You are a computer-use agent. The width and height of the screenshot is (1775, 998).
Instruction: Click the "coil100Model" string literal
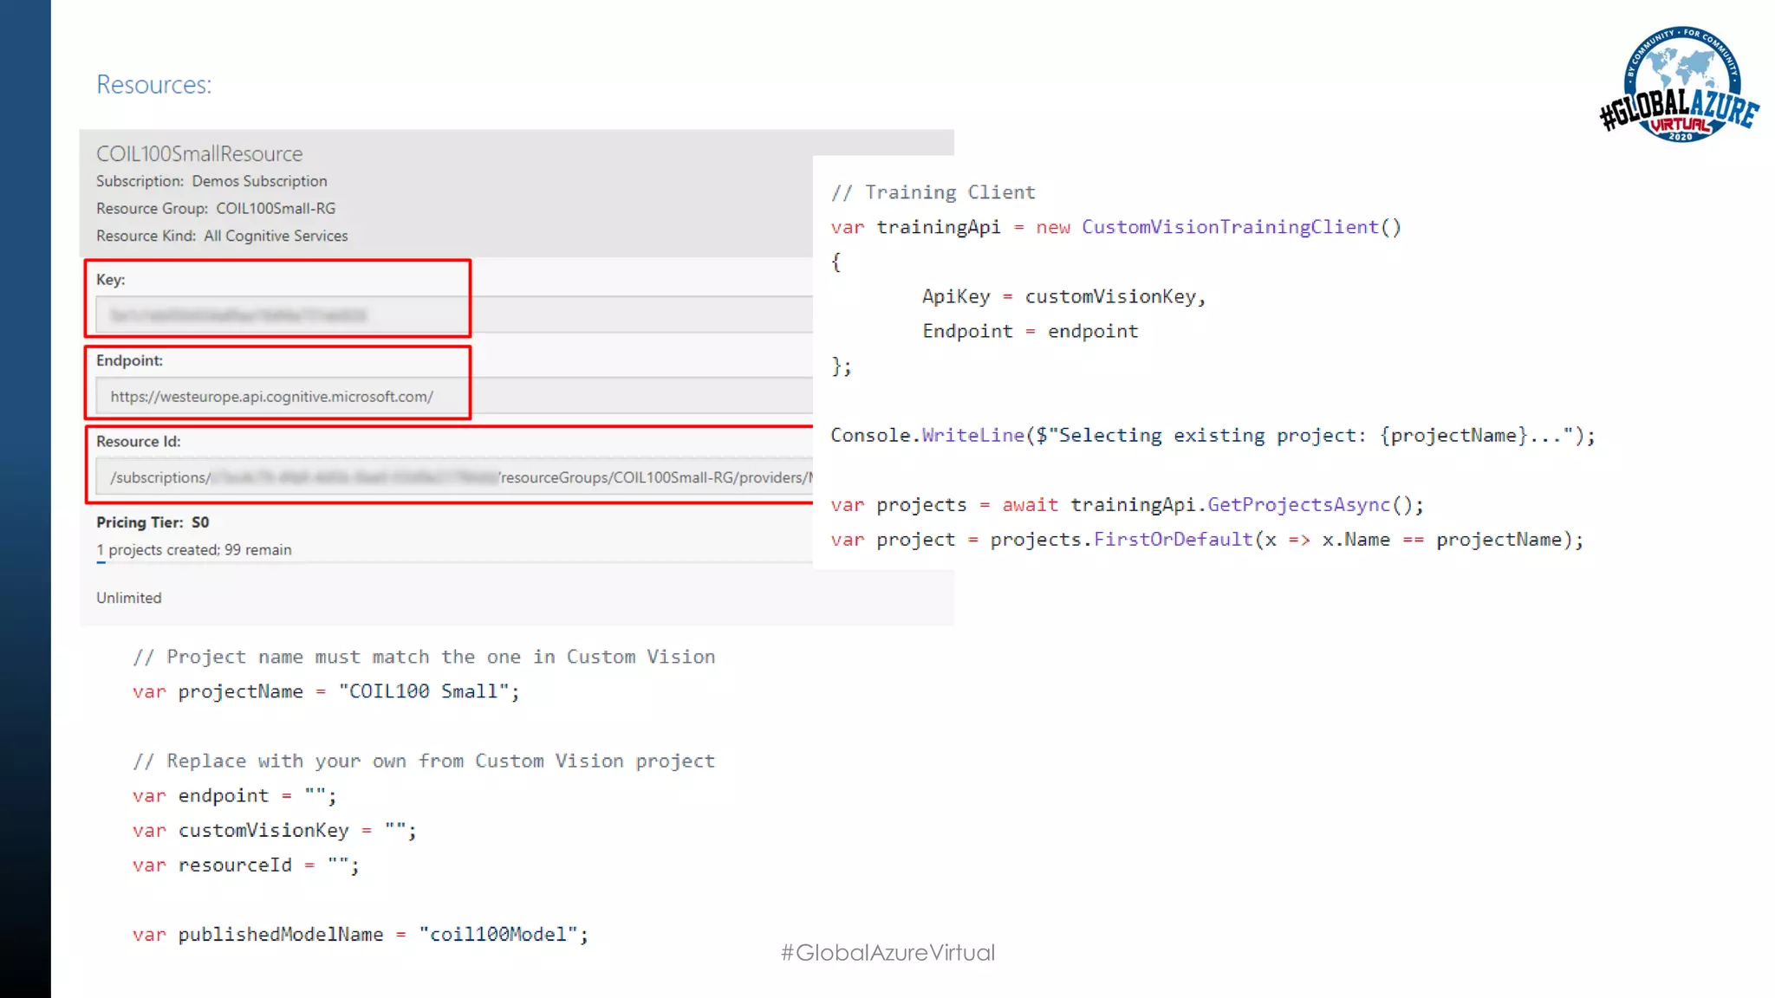pos(497,935)
